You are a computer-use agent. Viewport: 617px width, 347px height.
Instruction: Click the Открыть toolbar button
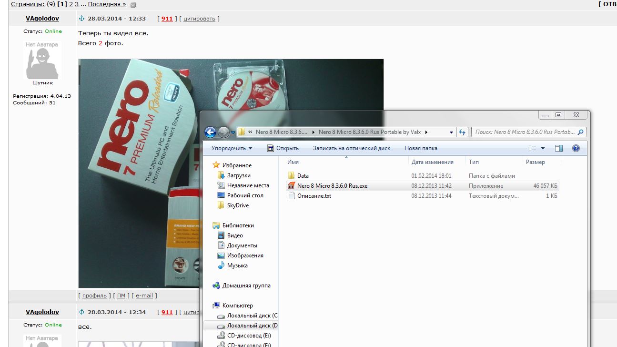click(x=283, y=148)
